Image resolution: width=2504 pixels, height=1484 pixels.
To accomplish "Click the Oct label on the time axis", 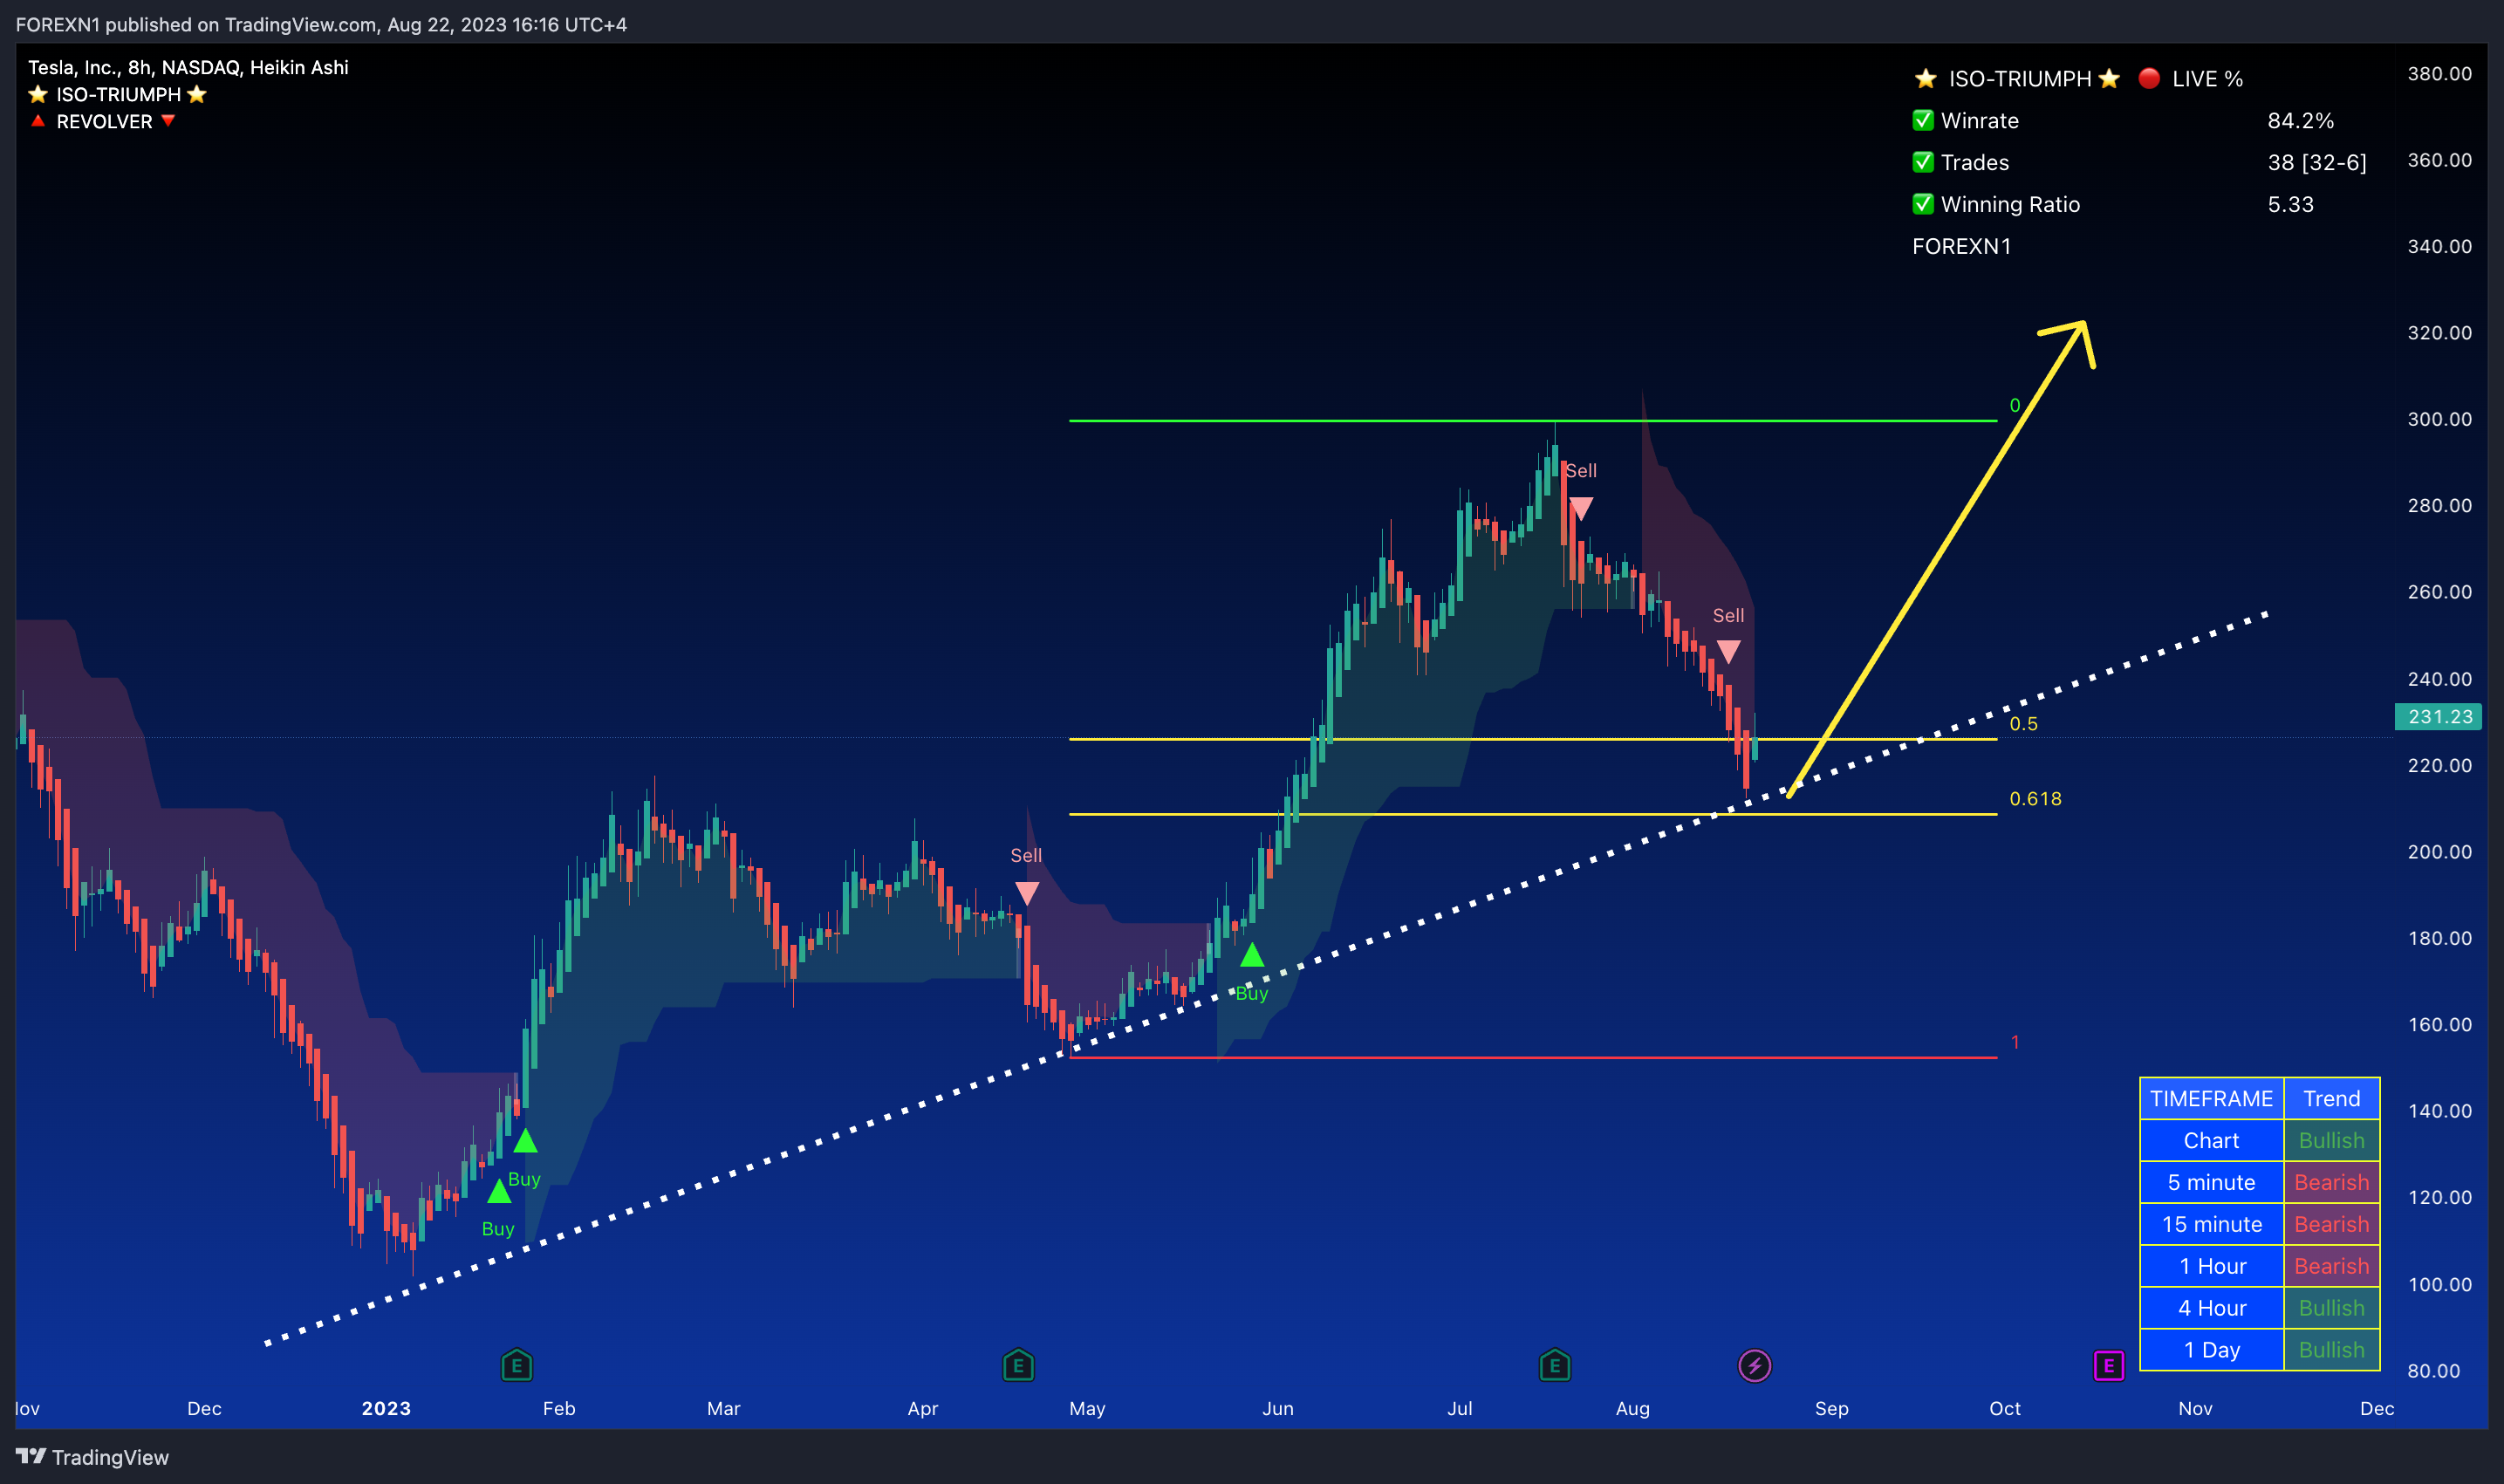I will pos(2004,1408).
